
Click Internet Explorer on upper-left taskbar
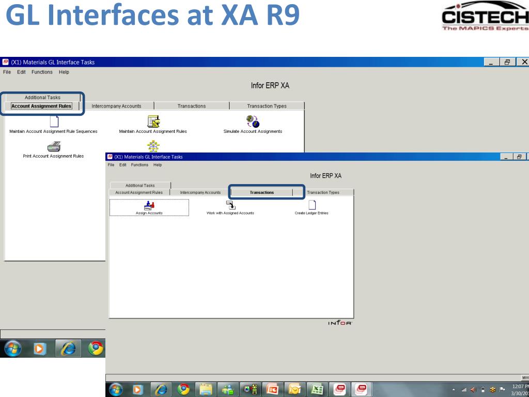point(68,348)
